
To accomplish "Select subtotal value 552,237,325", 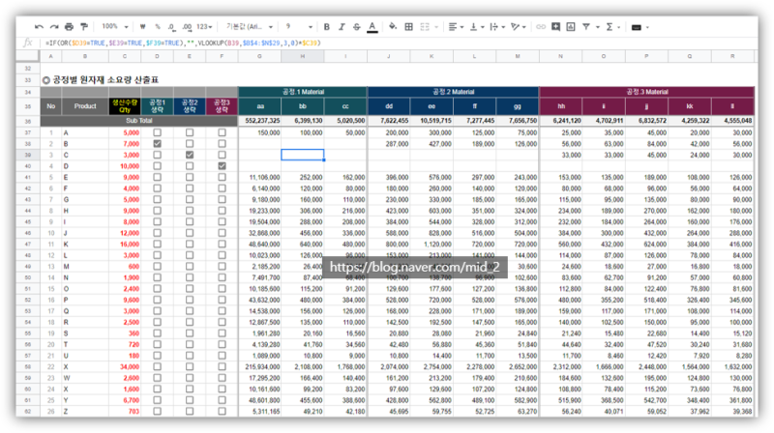I will click(x=259, y=121).
